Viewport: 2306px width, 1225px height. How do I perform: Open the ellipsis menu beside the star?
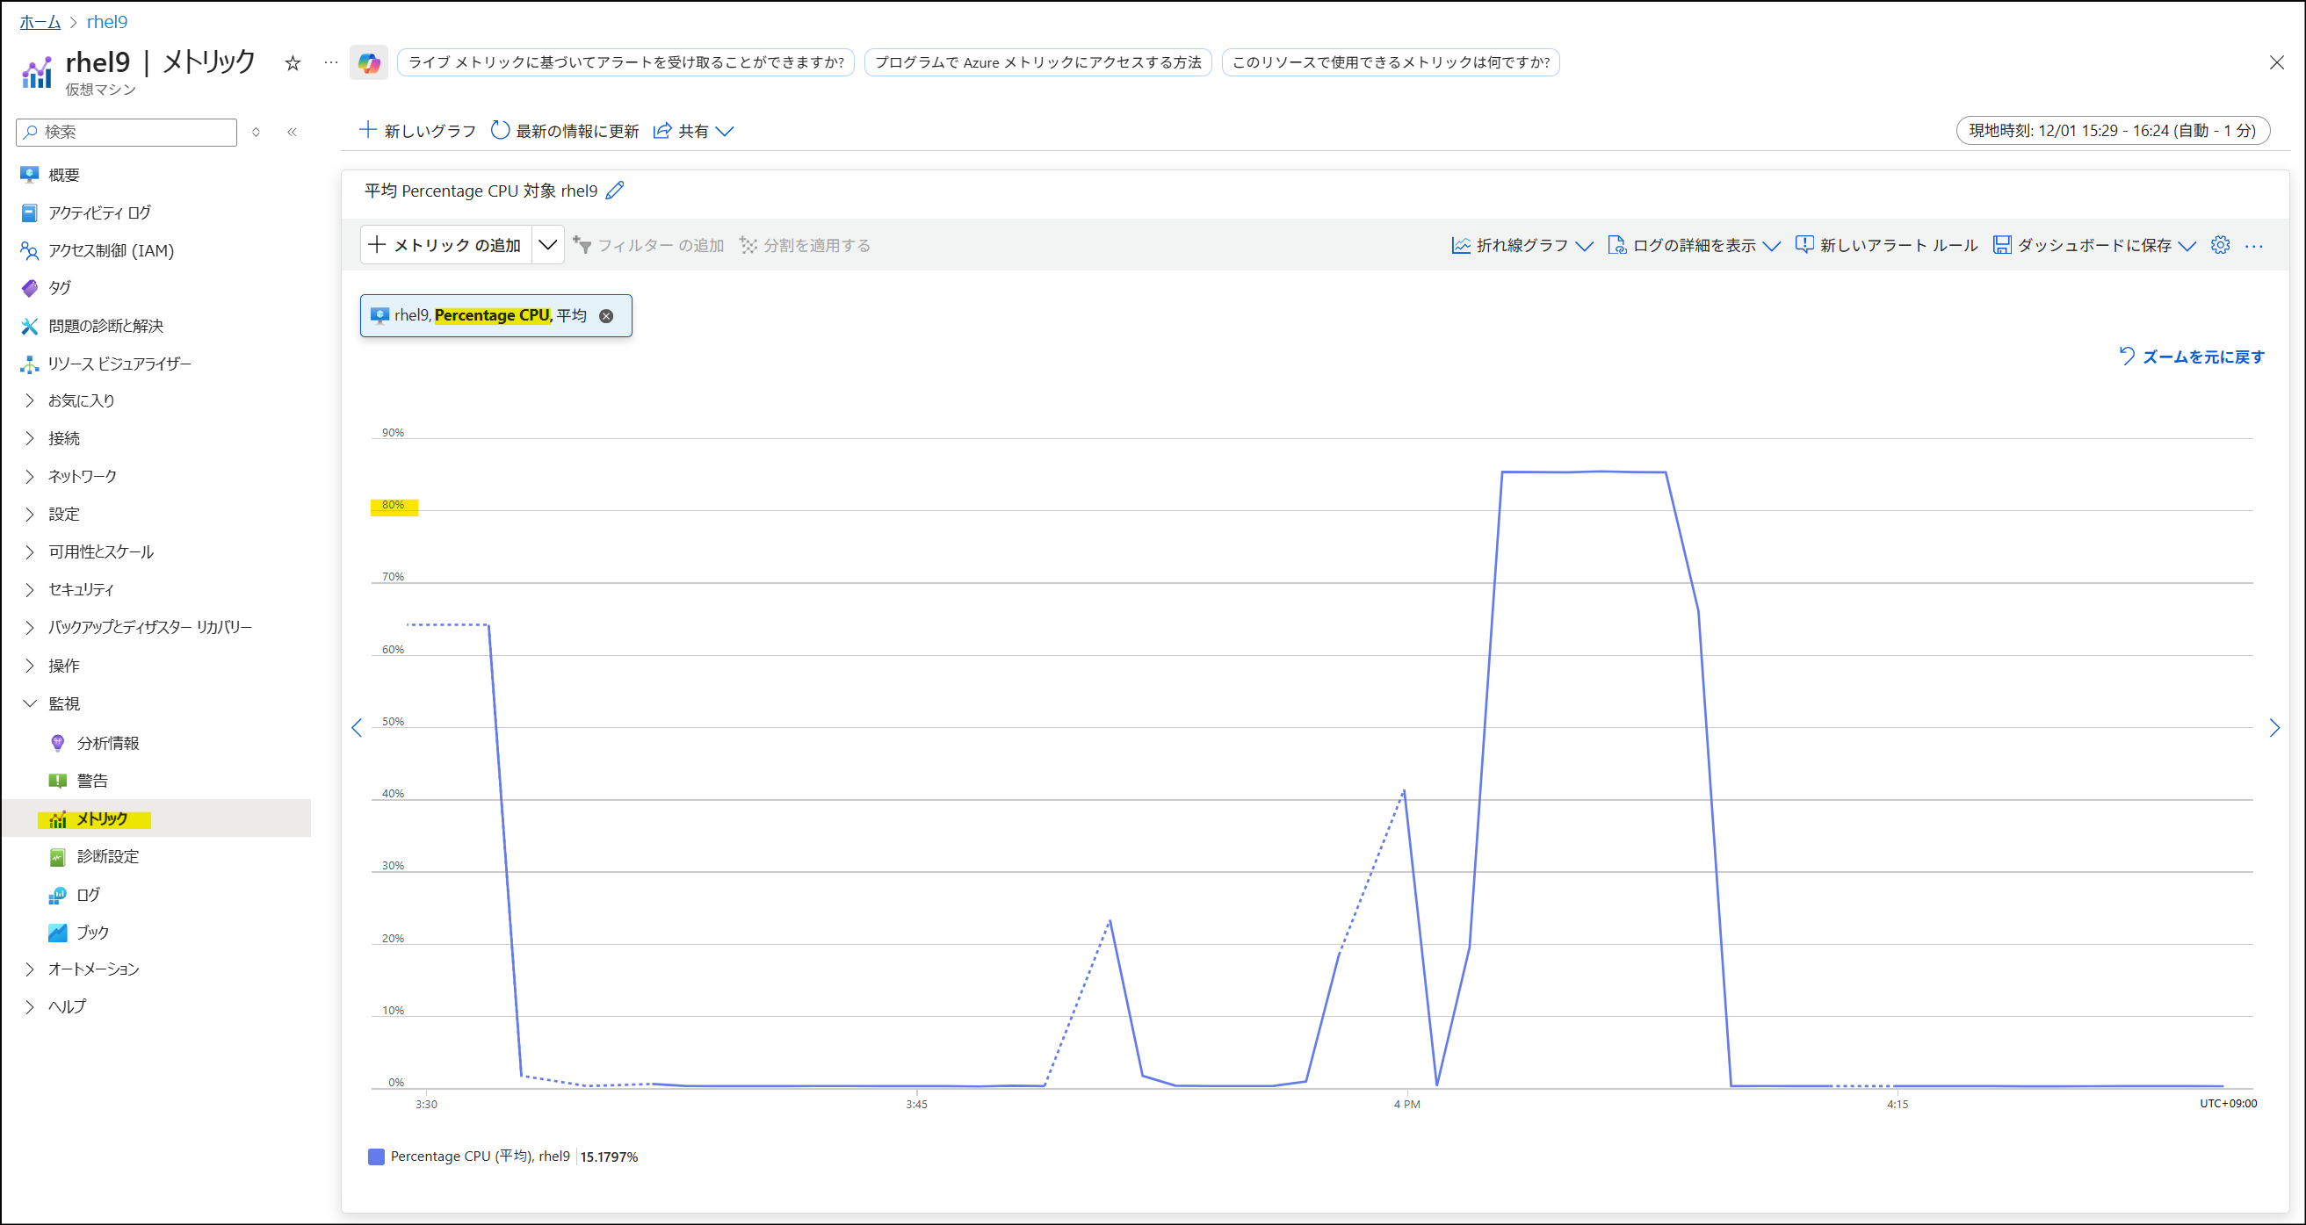(331, 62)
